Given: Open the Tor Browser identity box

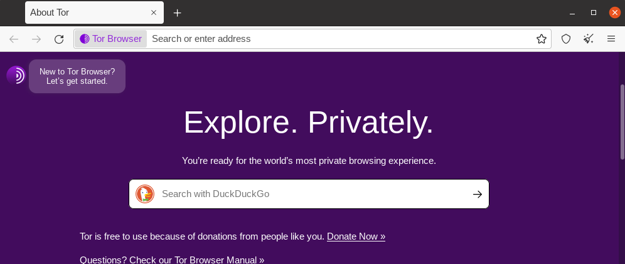Looking at the screenshot, I should 111,39.
